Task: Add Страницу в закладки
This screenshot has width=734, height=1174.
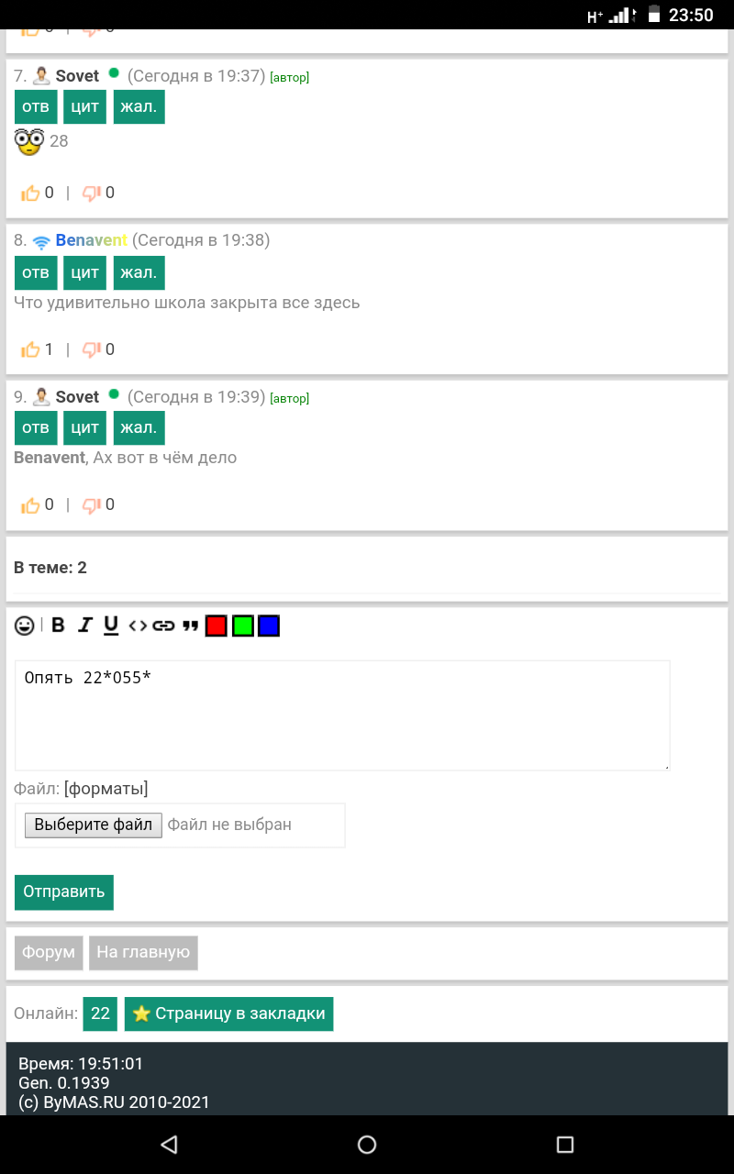Action: click(228, 1013)
